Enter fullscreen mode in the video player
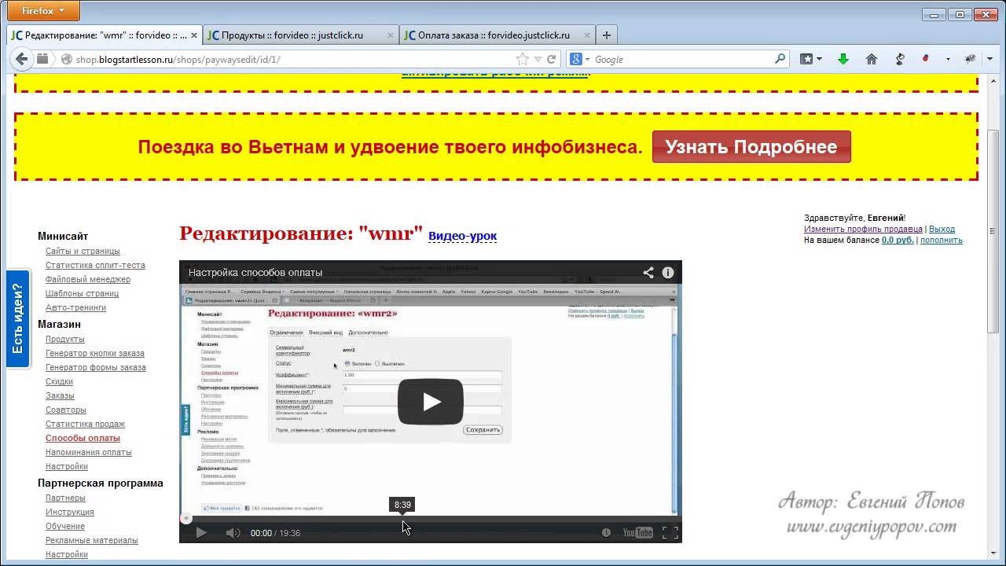The width and height of the screenshot is (1006, 566). 670,532
